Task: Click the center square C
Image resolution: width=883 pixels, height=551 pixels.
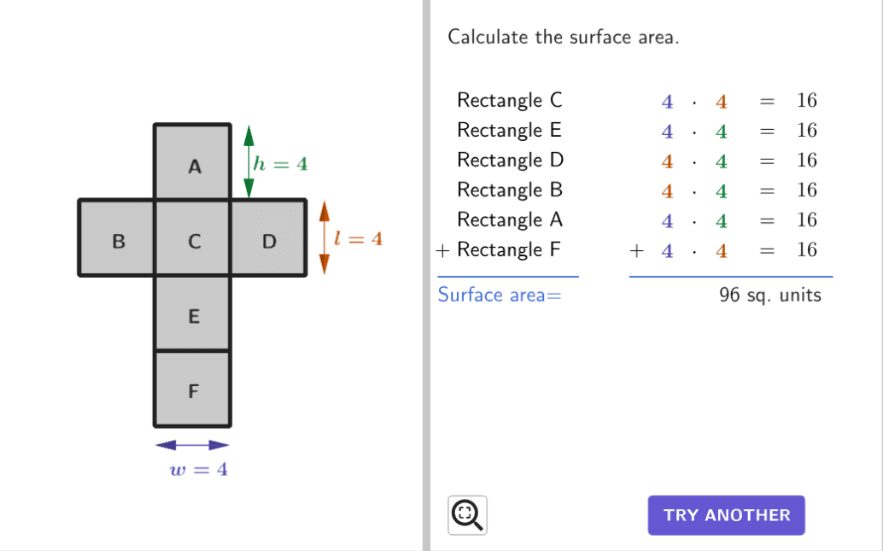Action: point(193,238)
